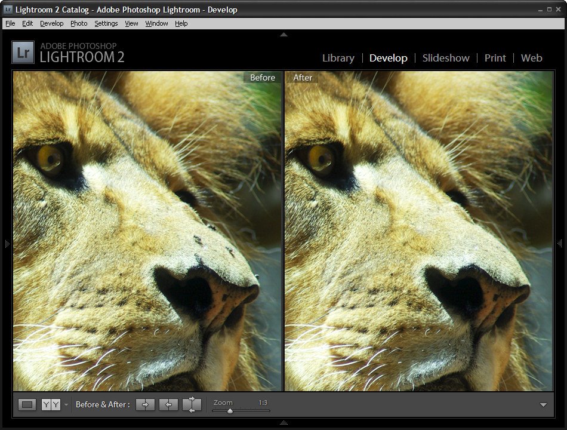Open the File menu
567x430 pixels.
pos(10,23)
